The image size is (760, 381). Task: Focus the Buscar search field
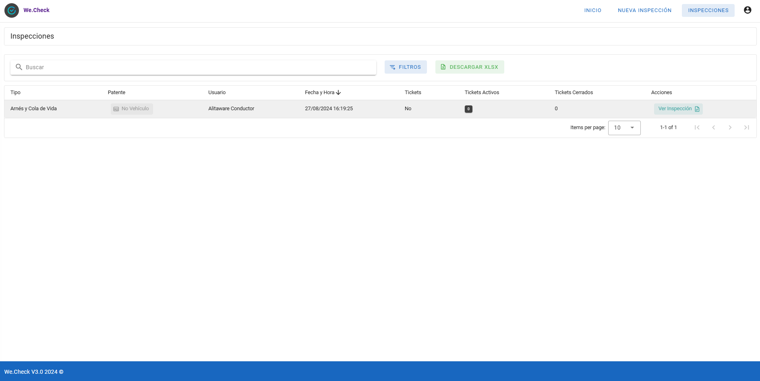pyautogui.click(x=197, y=67)
